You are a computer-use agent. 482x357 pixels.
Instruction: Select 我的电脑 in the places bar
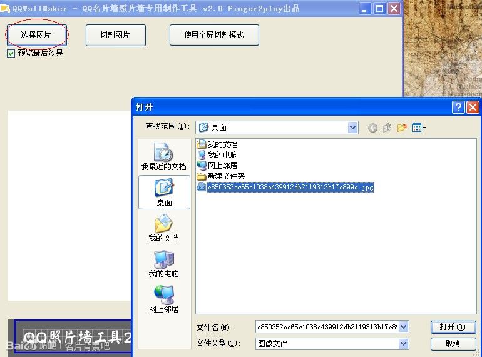(164, 264)
